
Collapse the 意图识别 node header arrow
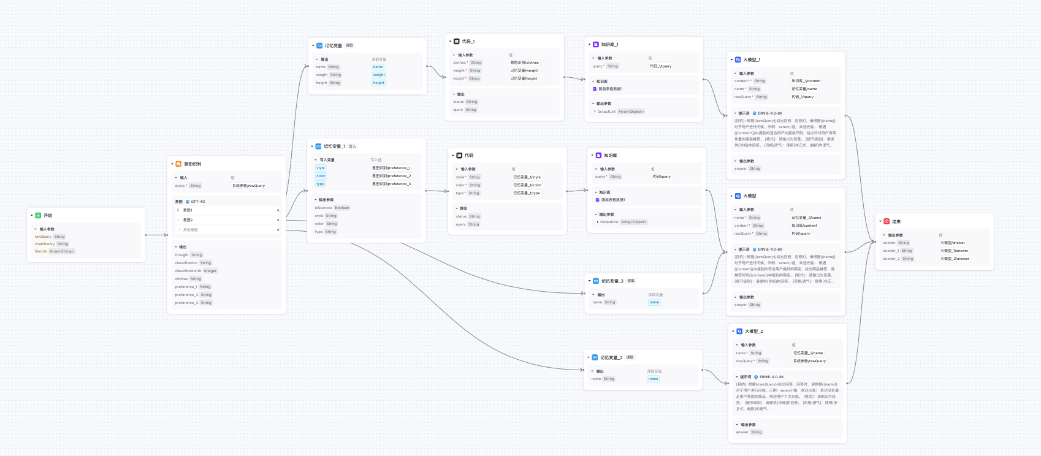coord(172,164)
